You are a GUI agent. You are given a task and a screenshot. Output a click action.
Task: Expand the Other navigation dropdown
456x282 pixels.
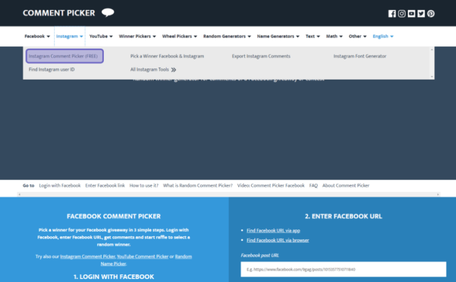[357, 36]
